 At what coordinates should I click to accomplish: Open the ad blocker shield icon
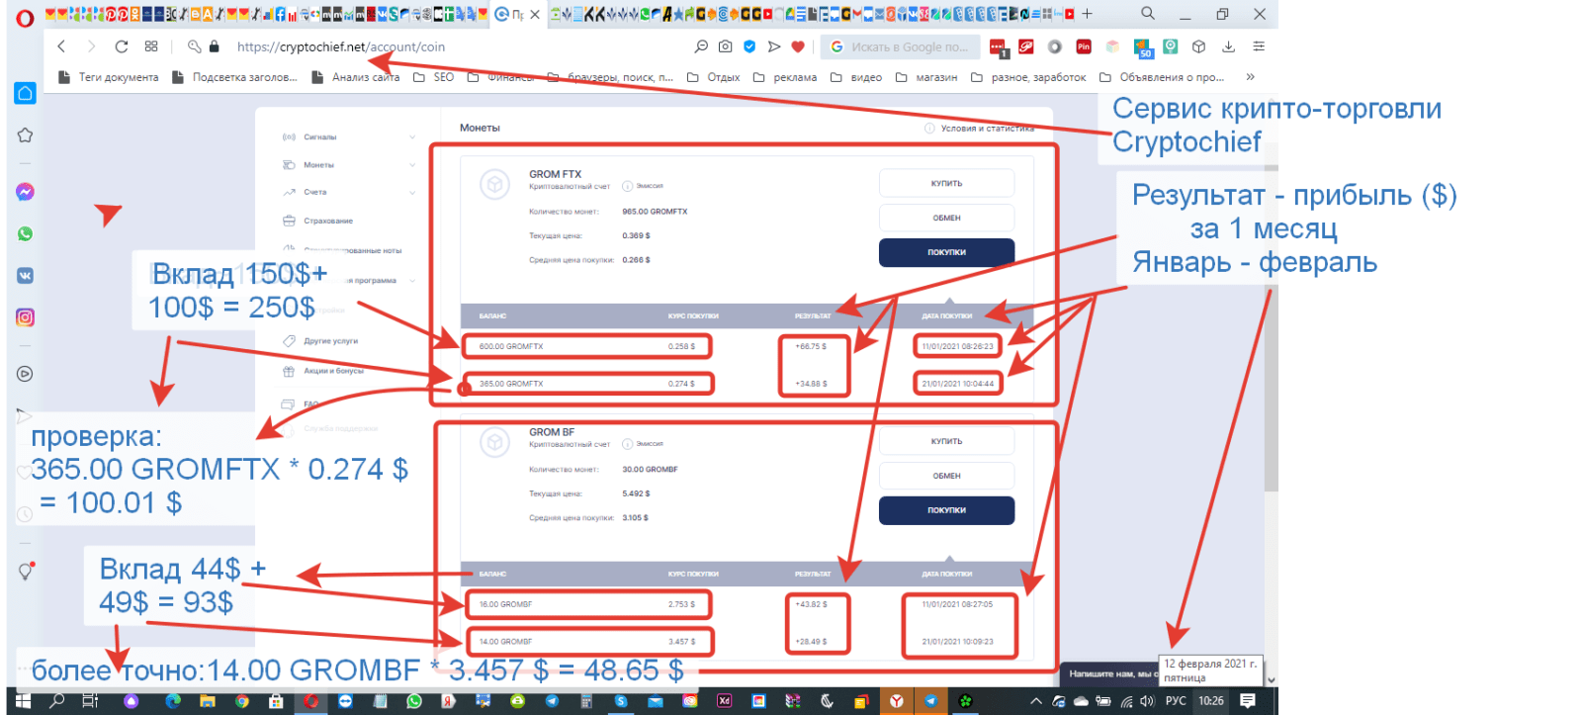tap(749, 46)
